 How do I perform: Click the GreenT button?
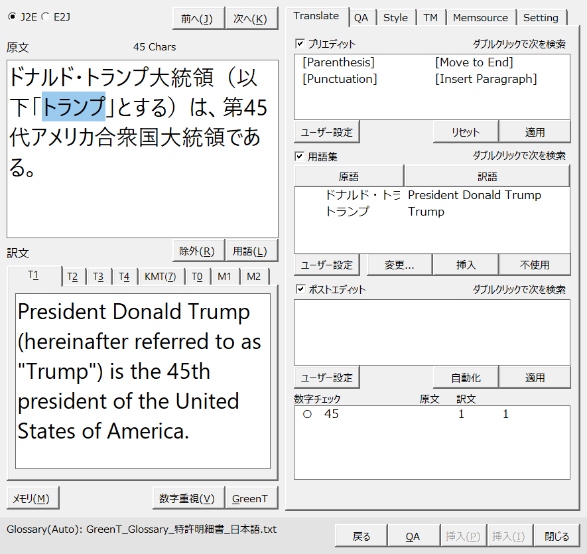click(250, 498)
